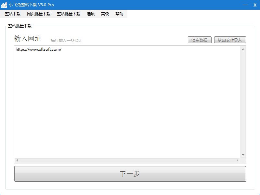
Task: Open the 选项 menu
Action: click(x=91, y=14)
